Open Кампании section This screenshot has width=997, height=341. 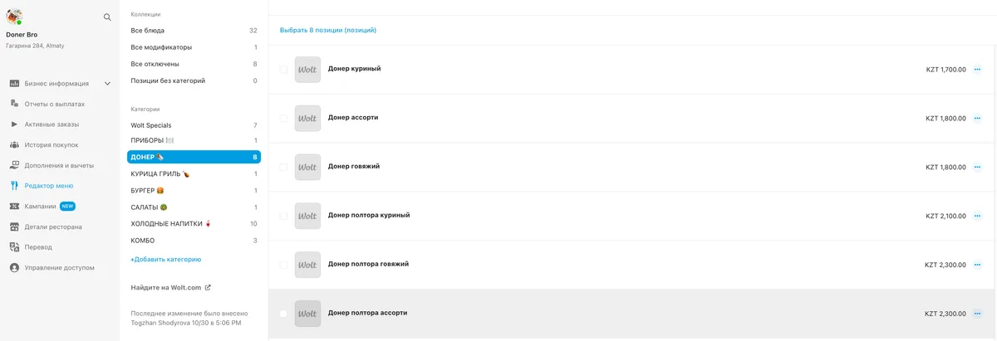pyautogui.click(x=41, y=206)
